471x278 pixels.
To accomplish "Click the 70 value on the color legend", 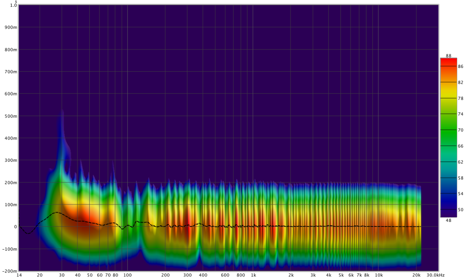I will click(x=460, y=130).
